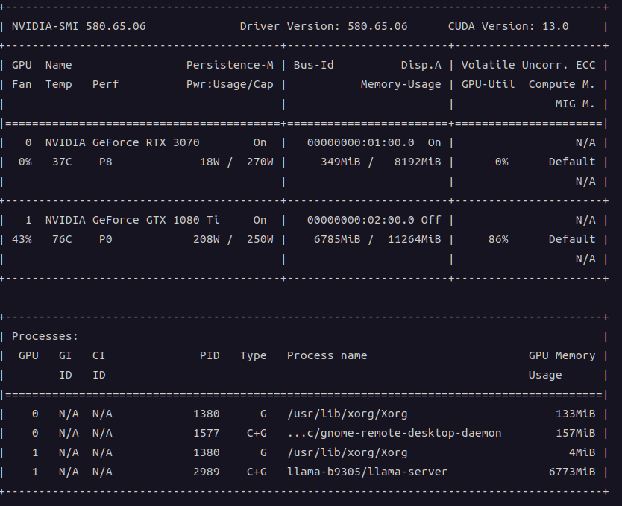Viewport: 622px width, 506px height.
Task: Click the Volatile Uncorr. ECC header
Action: [528, 65]
